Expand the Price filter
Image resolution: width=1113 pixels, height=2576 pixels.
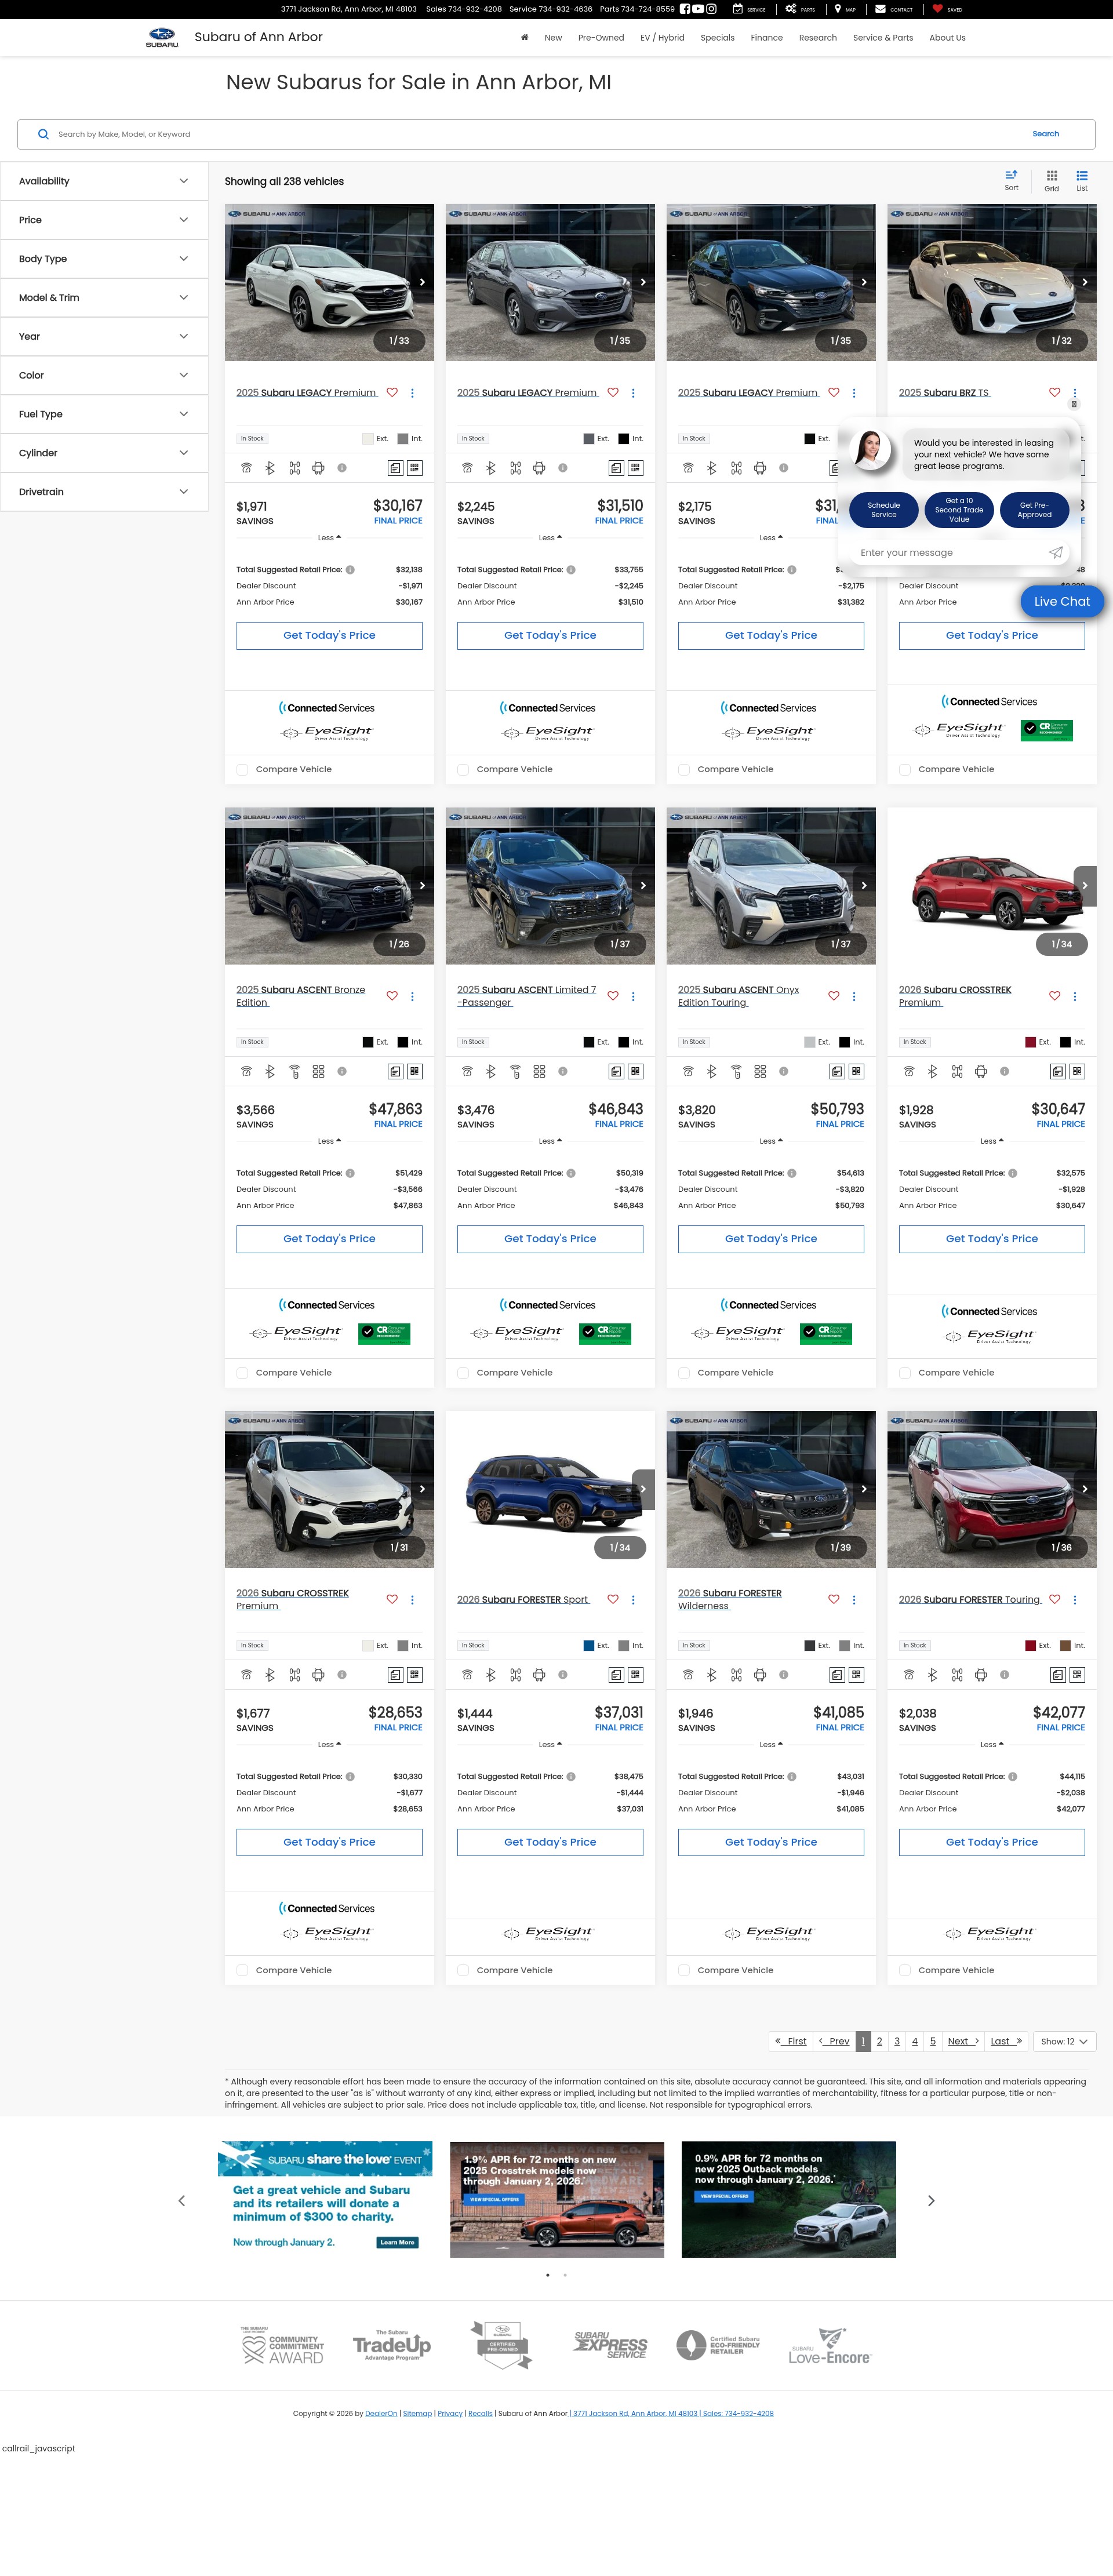[x=104, y=220]
